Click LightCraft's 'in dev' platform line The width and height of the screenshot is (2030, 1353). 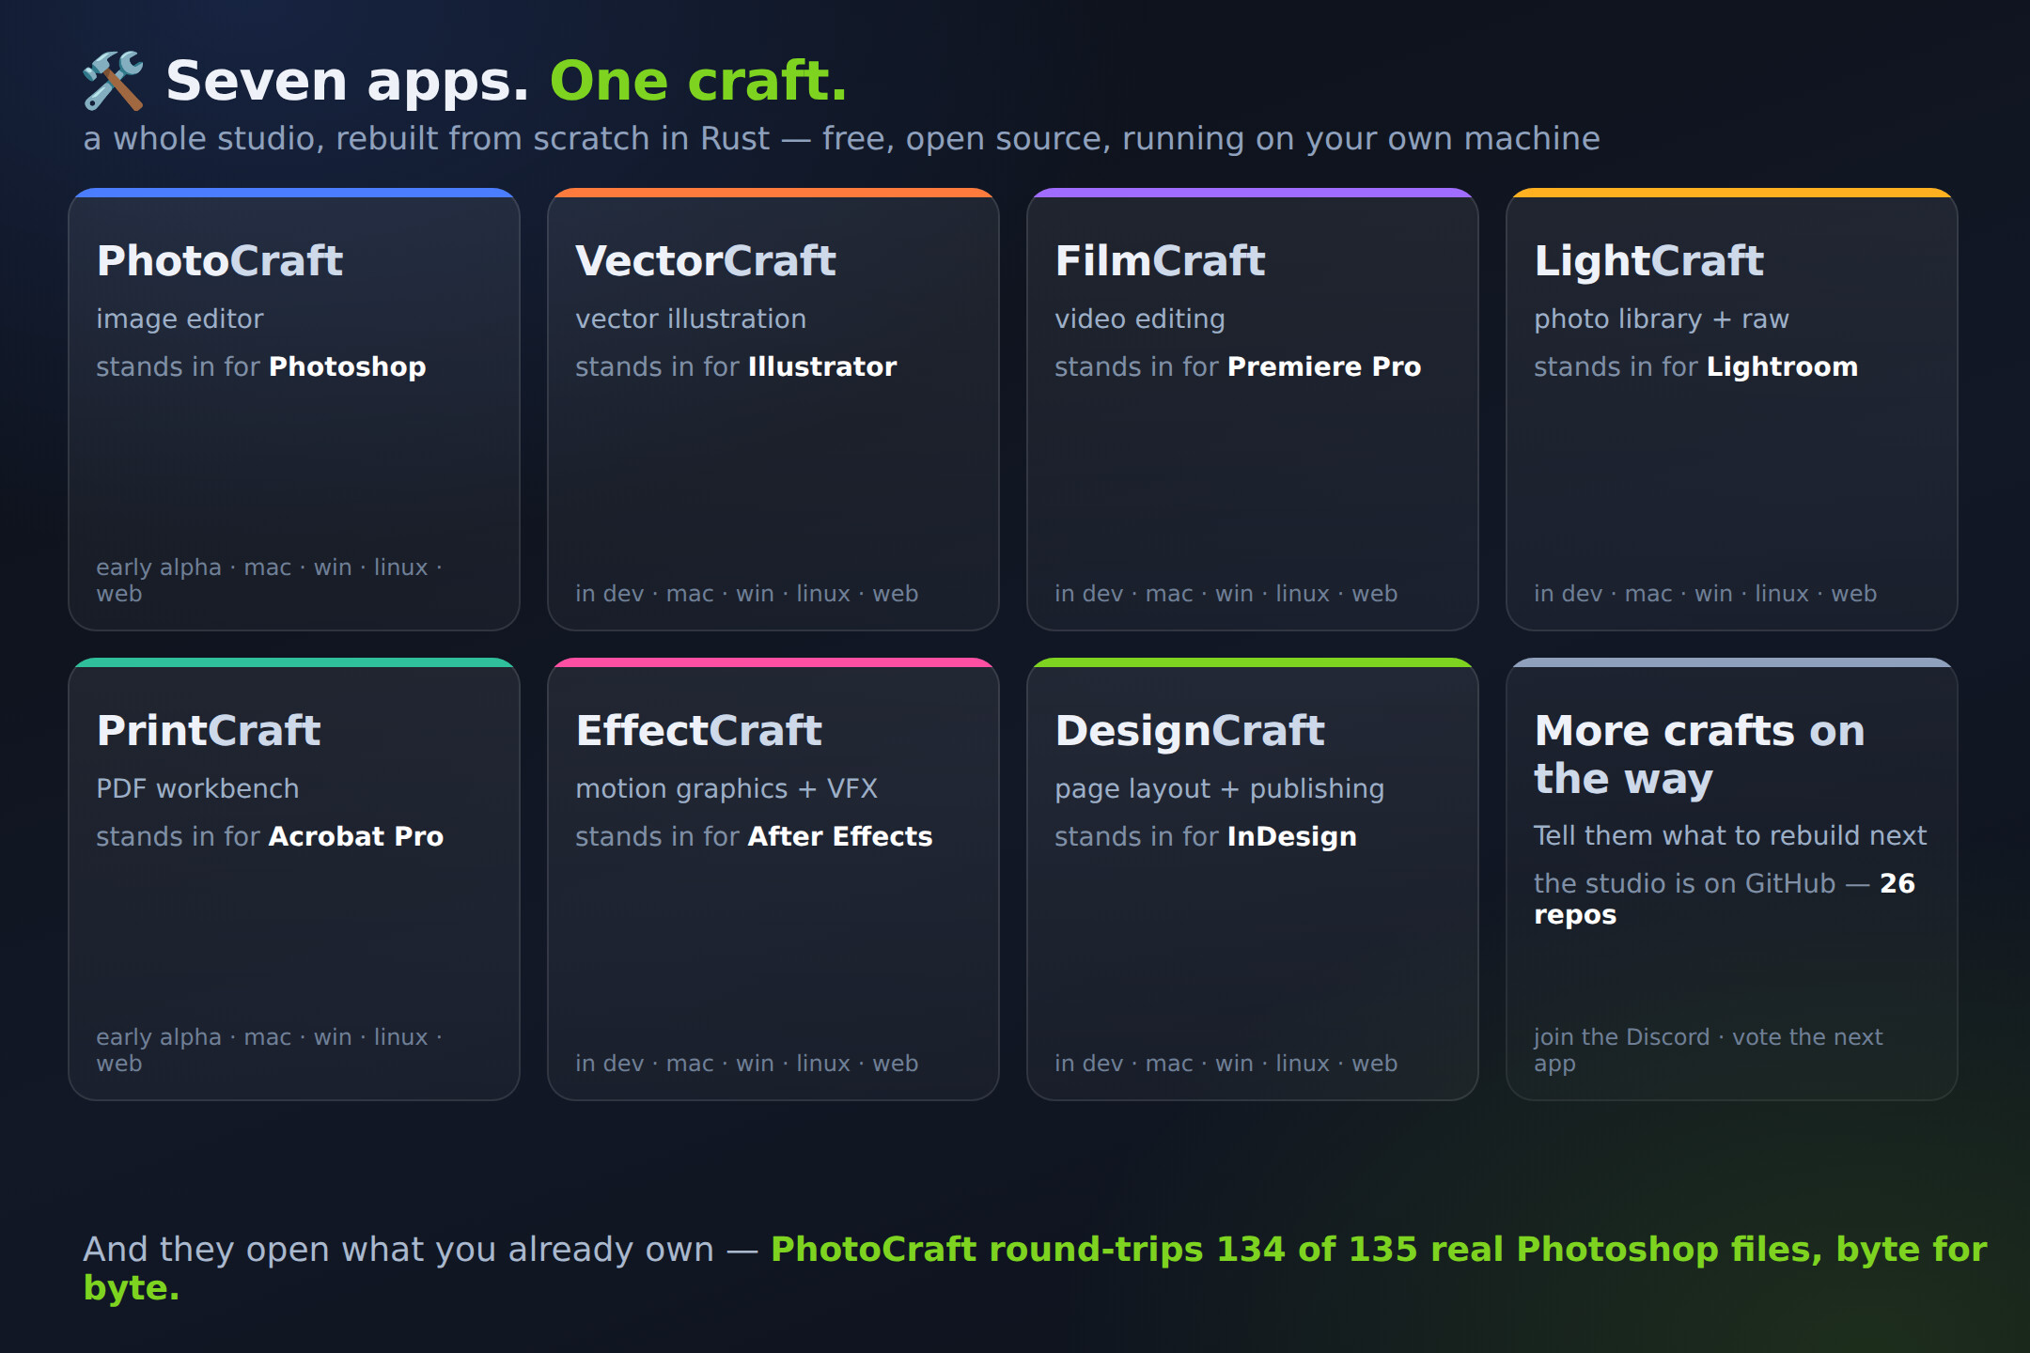[x=1705, y=594]
